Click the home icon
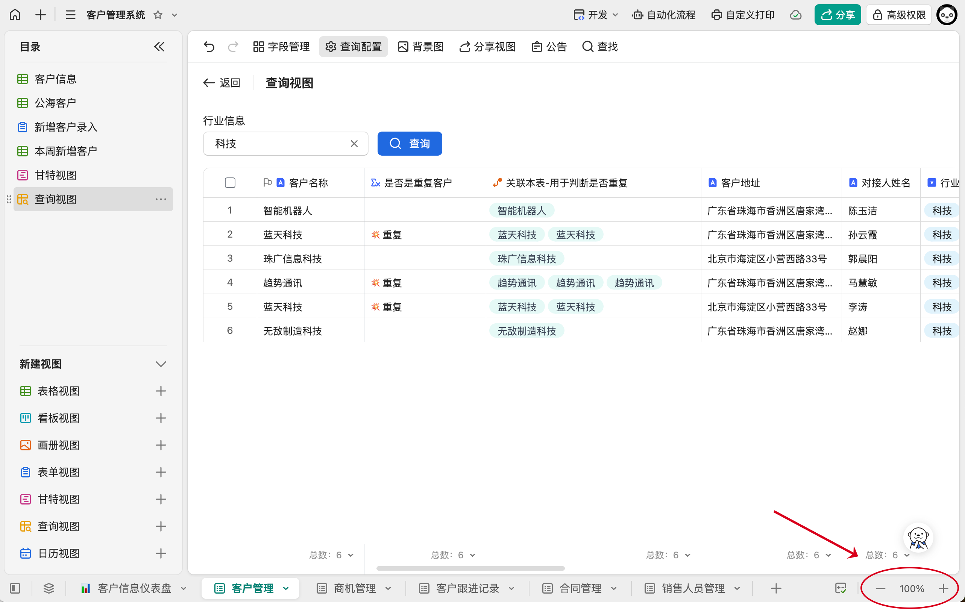The width and height of the screenshot is (965, 609). (x=15, y=15)
